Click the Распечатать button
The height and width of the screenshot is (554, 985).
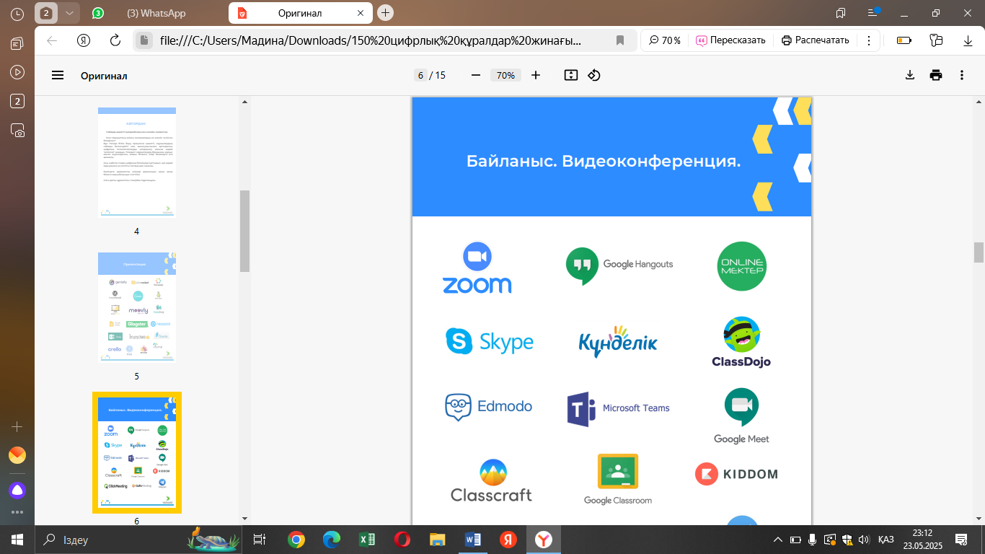(x=816, y=40)
